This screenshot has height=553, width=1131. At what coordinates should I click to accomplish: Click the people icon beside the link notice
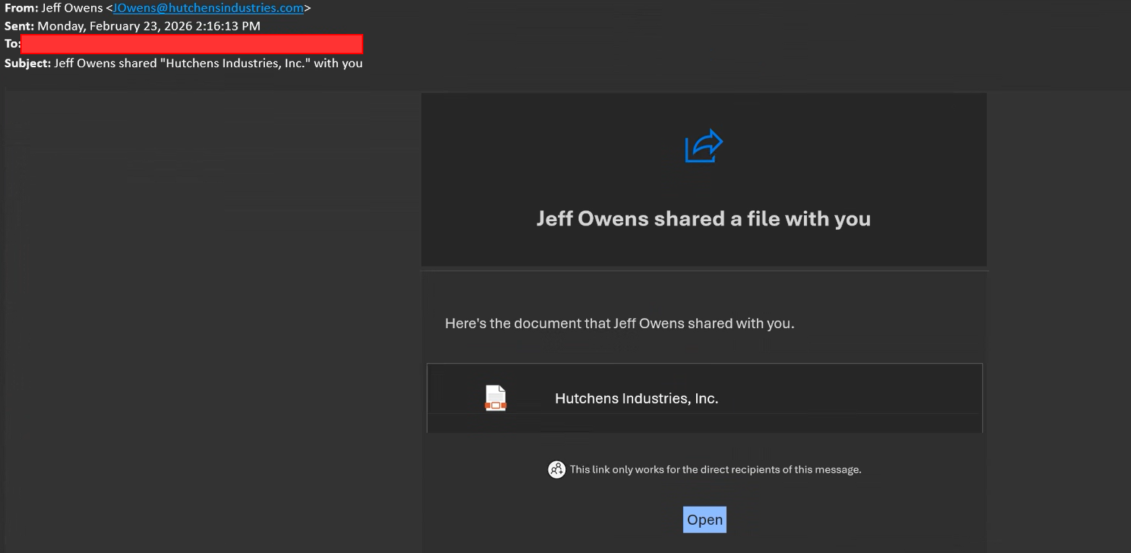pos(556,470)
